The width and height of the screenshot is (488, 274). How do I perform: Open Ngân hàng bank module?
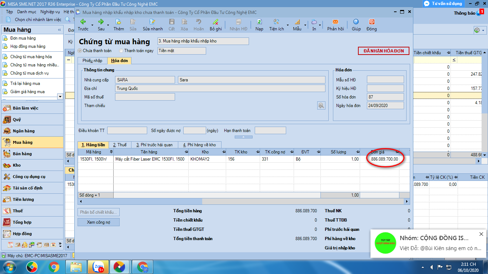[x=32, y=131]
